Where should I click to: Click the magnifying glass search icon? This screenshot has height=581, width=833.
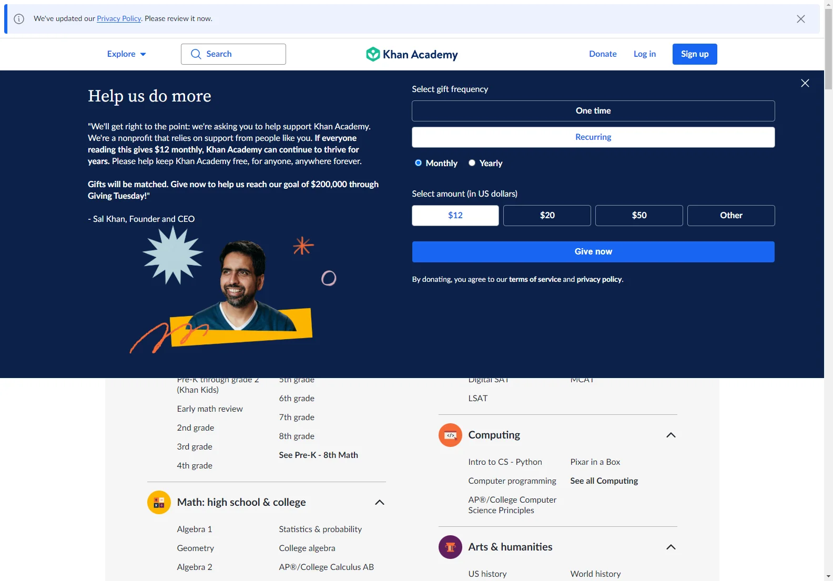point(196,54)
